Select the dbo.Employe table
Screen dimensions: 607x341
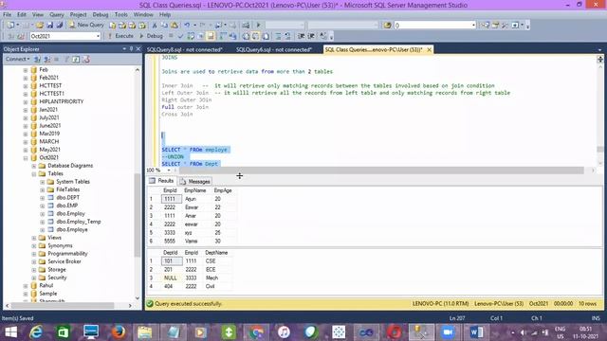pos(72,229)
